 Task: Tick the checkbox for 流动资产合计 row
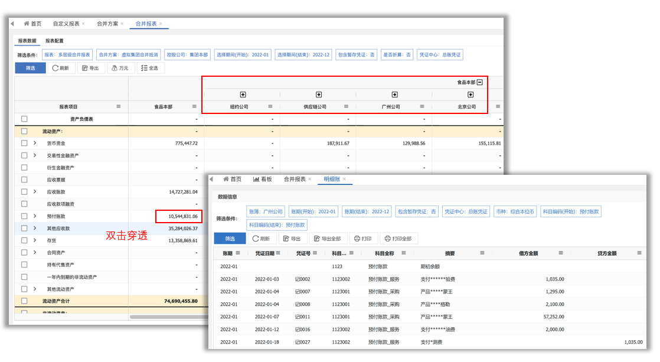(24, 301)
